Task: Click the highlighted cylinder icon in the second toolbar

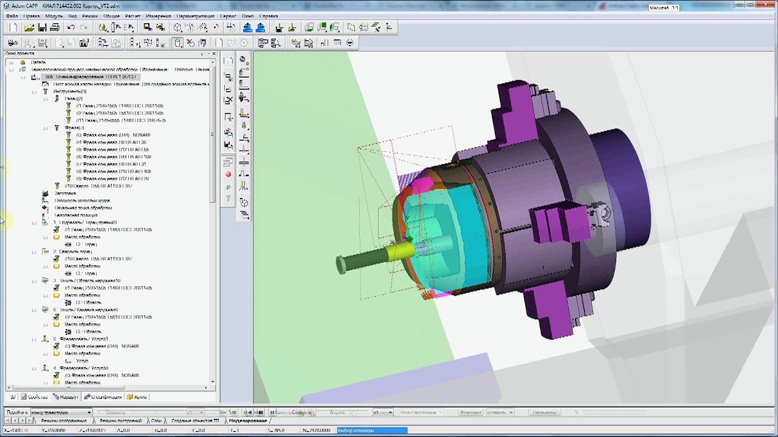Action: tap(177, 43)
